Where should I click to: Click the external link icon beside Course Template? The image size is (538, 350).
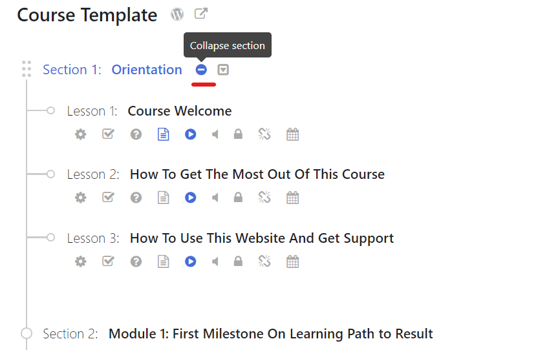(x=201, y=14)
